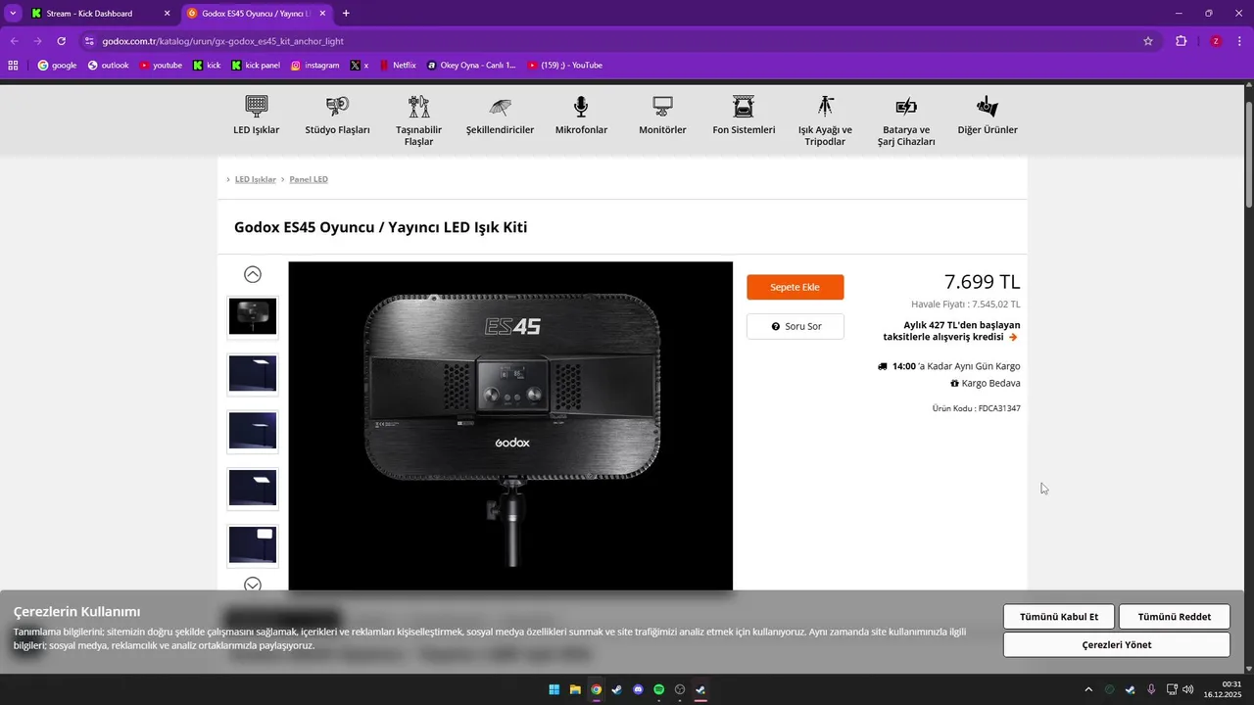Select the Godox ES45 browser tab

pos(257,14)
